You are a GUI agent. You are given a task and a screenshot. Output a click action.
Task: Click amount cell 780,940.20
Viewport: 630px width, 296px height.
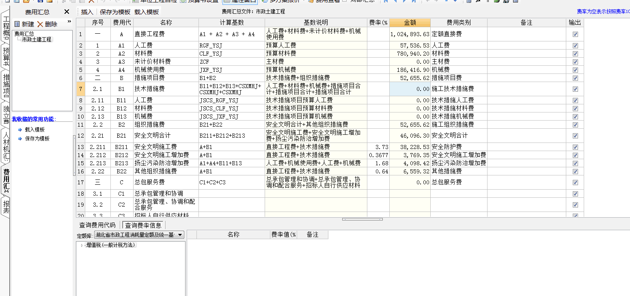pyautogui.click(x=410, y=54)
